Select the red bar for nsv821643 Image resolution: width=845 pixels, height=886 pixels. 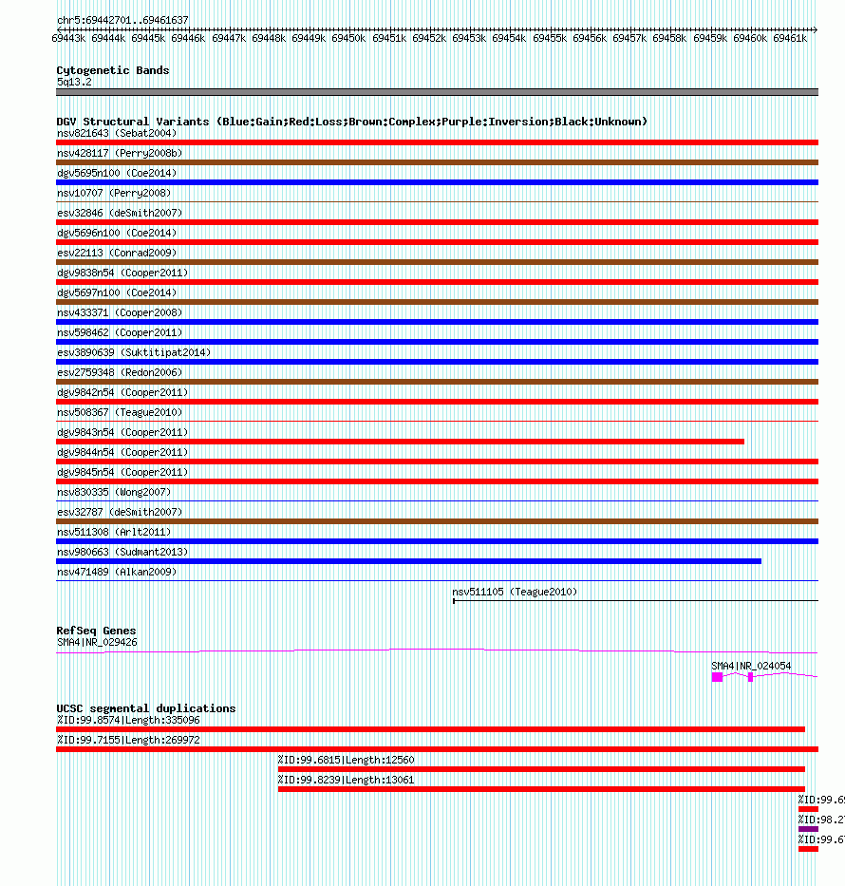(437, 142)
